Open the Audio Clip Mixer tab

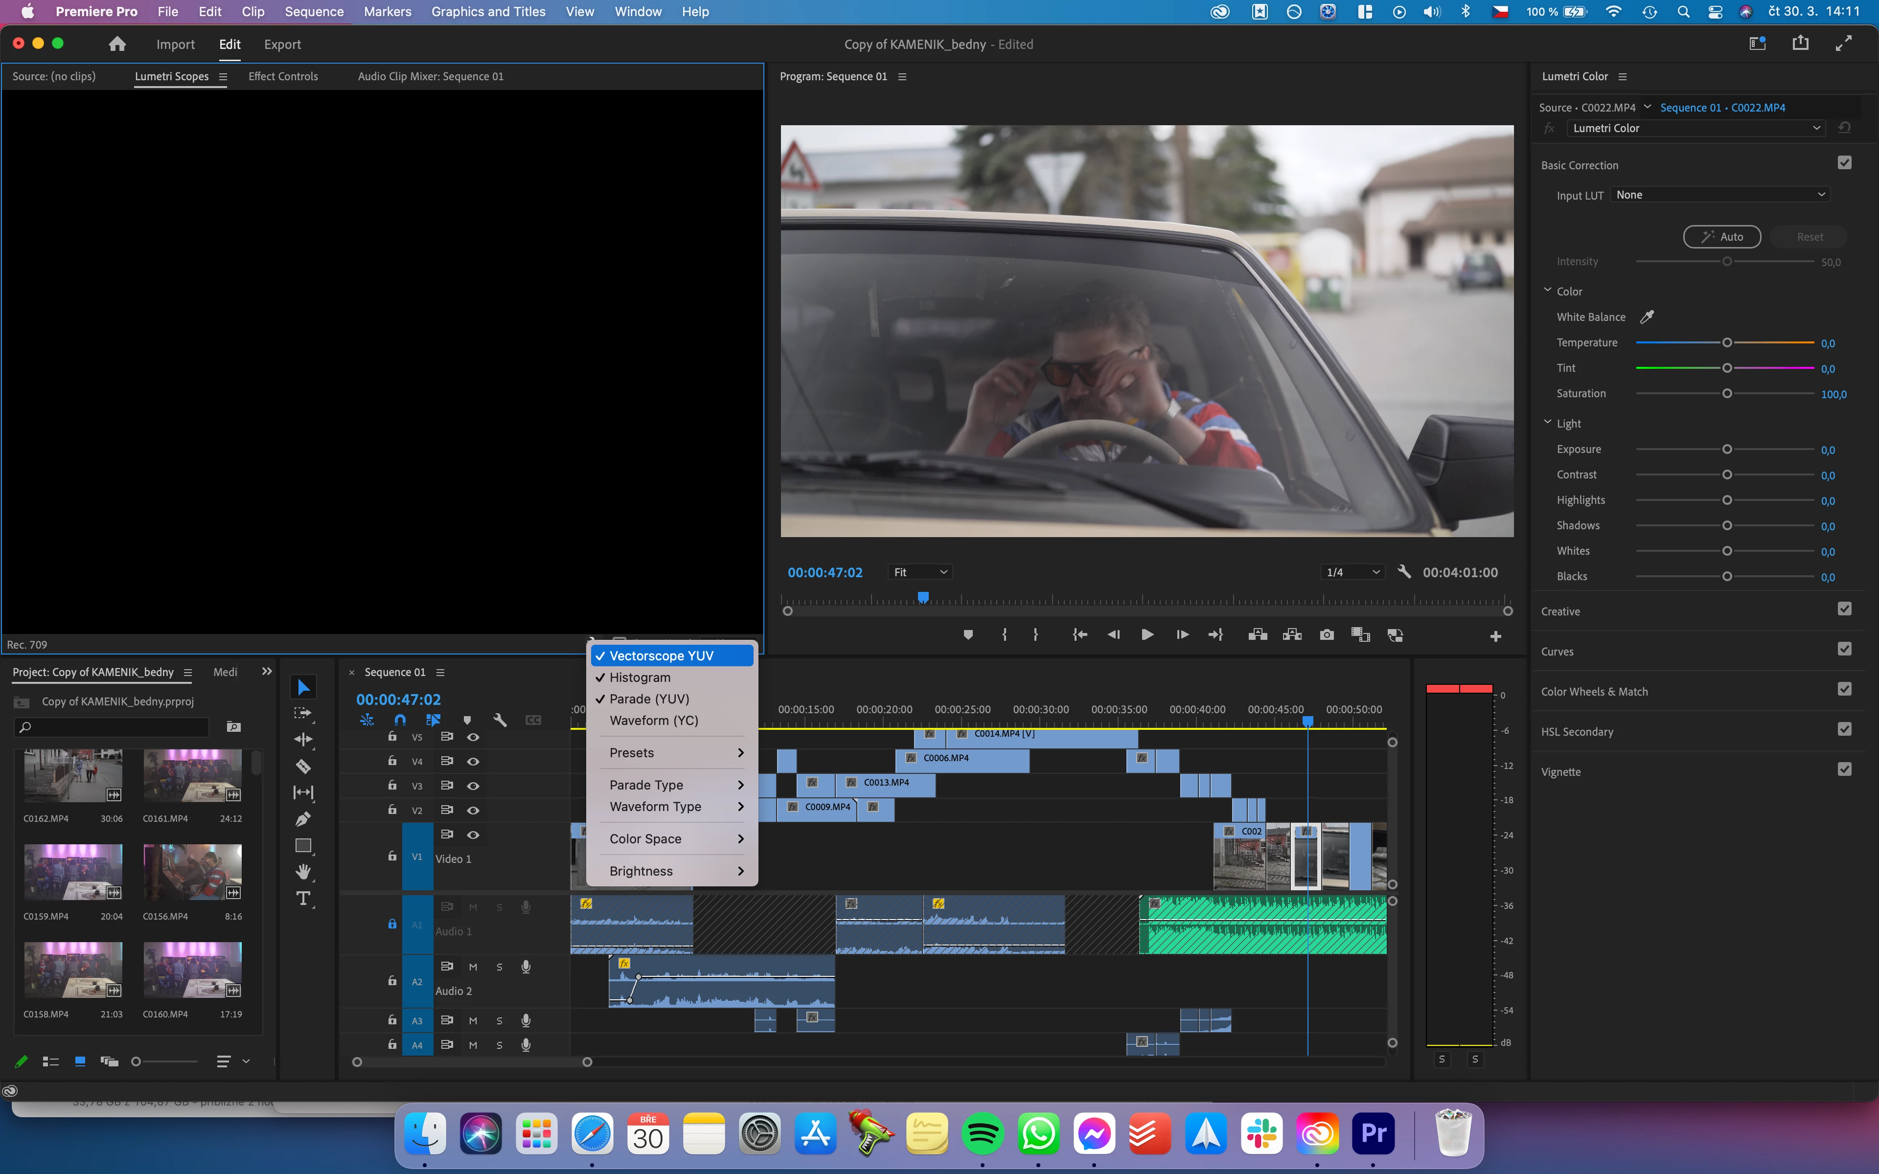tap(431, 76)
